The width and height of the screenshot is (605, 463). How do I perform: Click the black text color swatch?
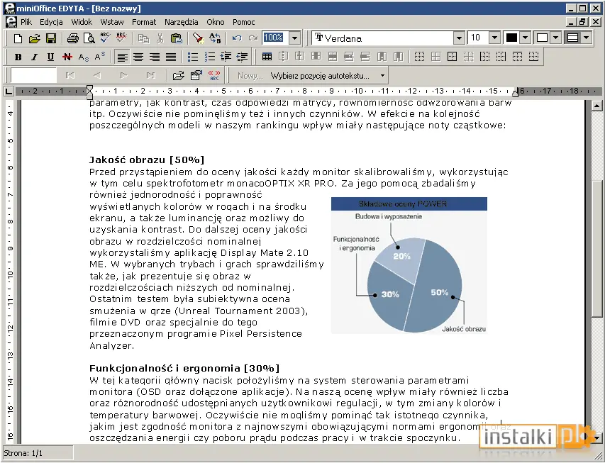coord(511,38)
